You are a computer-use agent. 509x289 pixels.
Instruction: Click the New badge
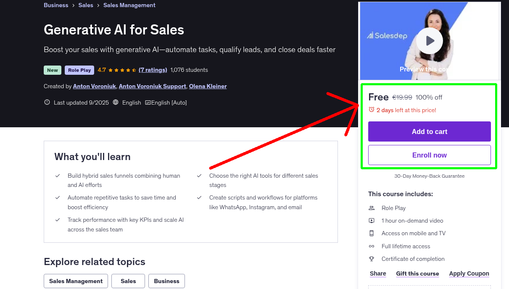tap(53, 70)
